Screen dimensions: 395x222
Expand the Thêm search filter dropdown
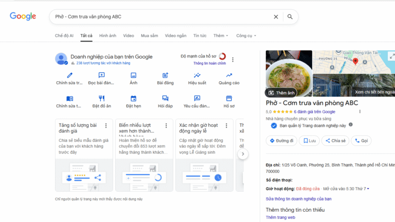click(221, 35)
